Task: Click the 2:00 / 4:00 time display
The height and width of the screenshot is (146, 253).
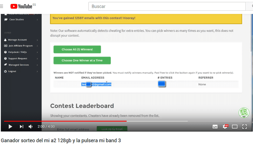Action: [x=46, y=127]
